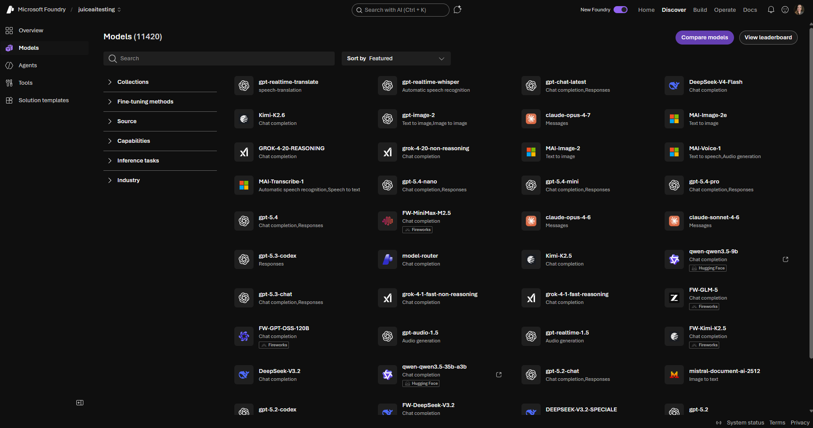Click the Microsoft icon for MAI-Transcribe-1
Screen dimensions: 813x428
click(244, 185)
